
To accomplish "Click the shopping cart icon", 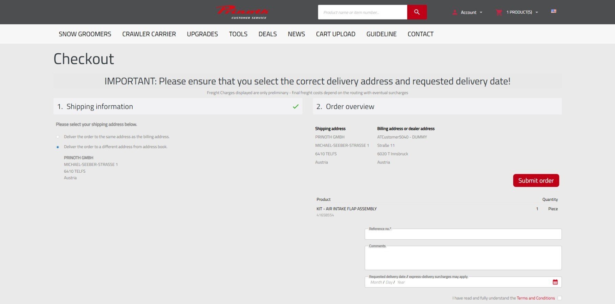I will pos(499,12).
